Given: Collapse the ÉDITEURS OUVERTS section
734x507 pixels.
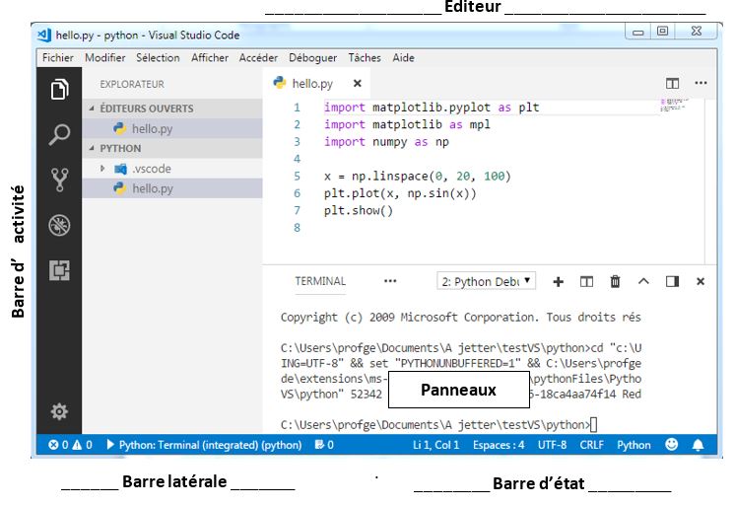Looking at the screenshot, I should tap(94, 109).
